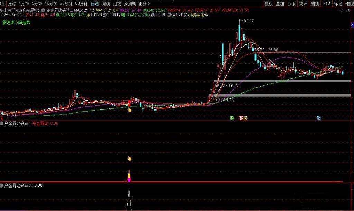Expand the 资金异动确认Z main indicator dropdown
Image resolution: width=354 pixels, height=211 pixels.
43,10
